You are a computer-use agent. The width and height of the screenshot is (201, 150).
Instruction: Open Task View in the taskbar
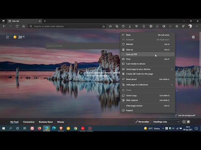coord(25,128)
